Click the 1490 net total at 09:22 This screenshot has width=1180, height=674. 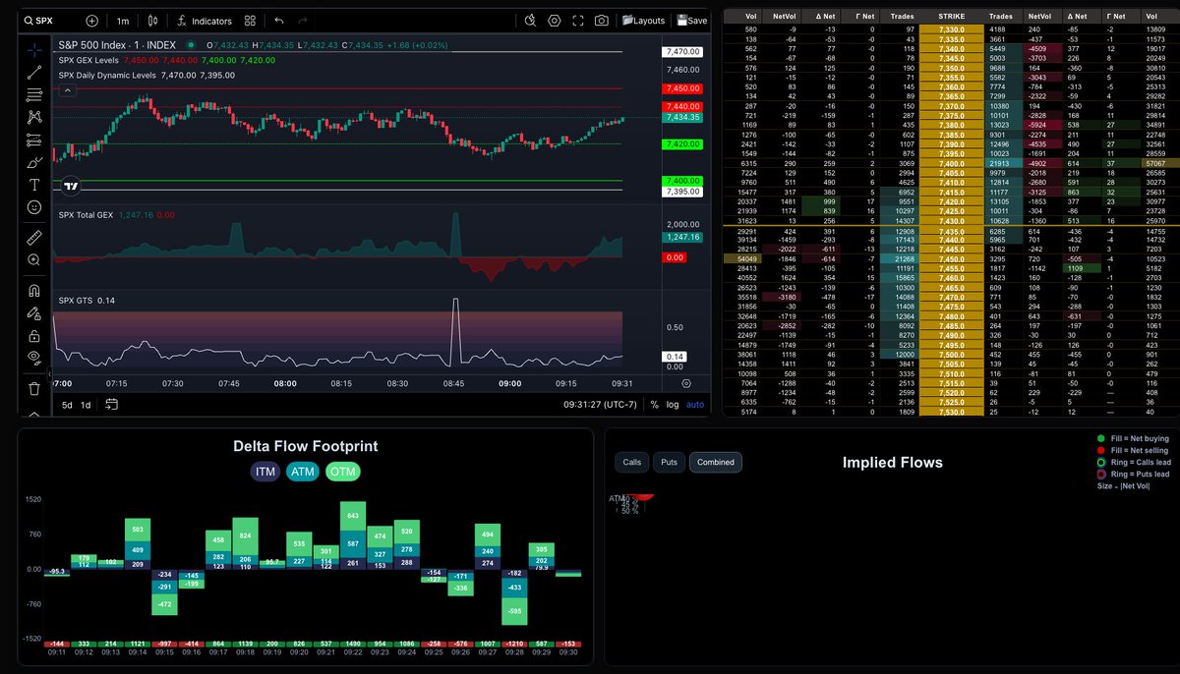point(353,644)
